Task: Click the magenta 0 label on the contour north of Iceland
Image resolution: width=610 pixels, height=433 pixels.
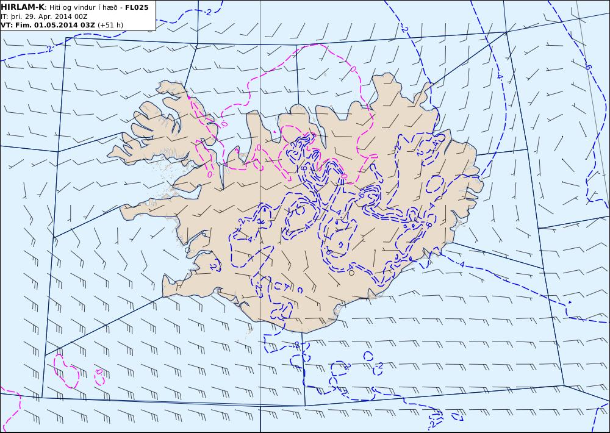Action: pyautogui.click(x=353, y=70)
